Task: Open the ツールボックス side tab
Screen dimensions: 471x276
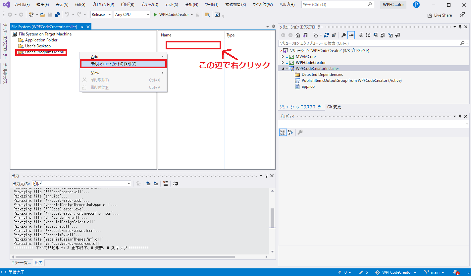Action: (x=5, y=73)
